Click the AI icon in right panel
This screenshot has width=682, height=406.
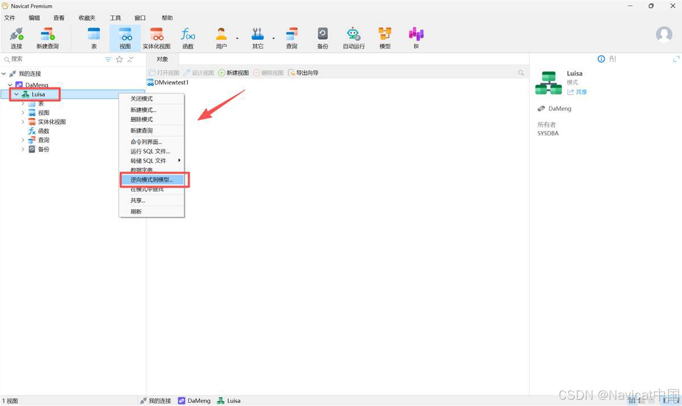coord(613,59)
